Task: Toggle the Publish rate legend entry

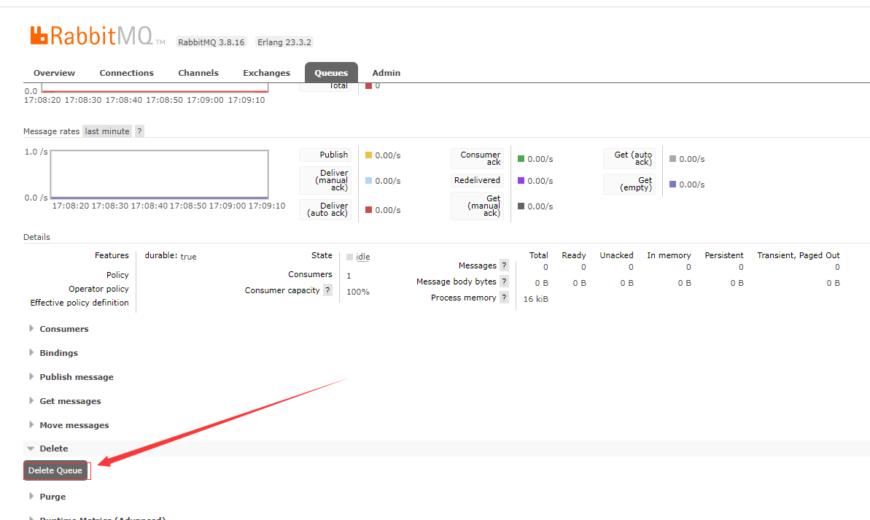Action: tap(325, 155)
